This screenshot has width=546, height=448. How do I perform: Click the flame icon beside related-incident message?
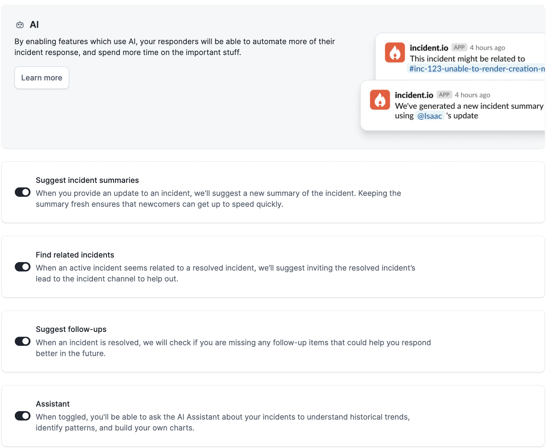pos(395,53)
